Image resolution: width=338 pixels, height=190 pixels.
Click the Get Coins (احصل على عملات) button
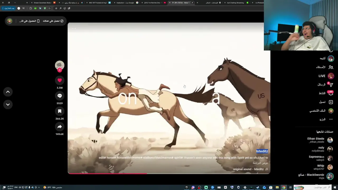(53, 21)
